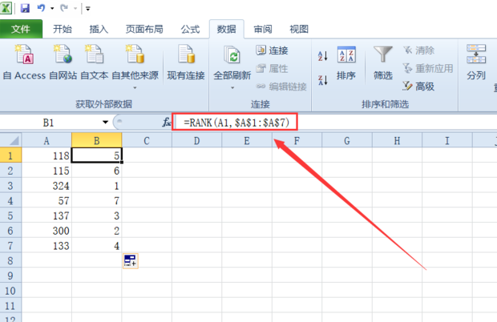Import data 自文本
Viewport: 497px width, 322px height.
click(94, 62)
